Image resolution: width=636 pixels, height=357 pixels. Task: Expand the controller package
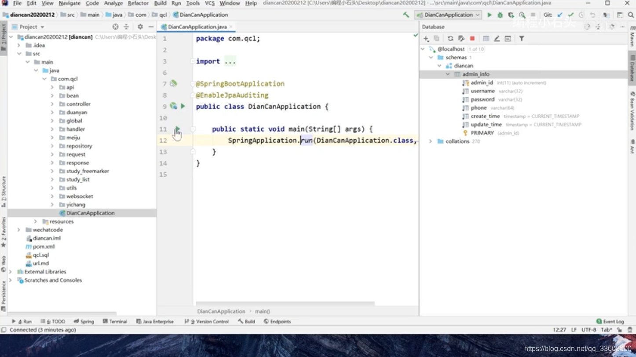52,104
